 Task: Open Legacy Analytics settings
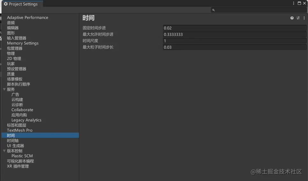tap(26, 120)
